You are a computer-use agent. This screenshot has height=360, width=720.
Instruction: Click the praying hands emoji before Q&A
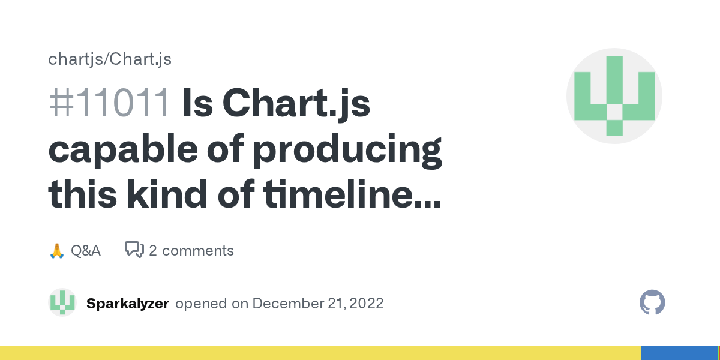[56, 250]
